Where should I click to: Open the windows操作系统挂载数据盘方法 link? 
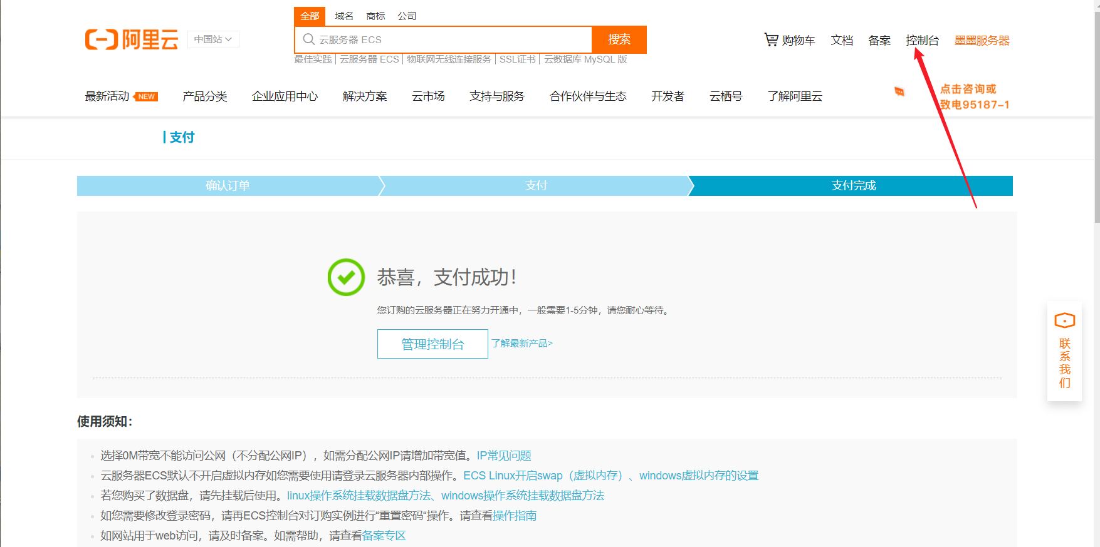click(x=523, y=496)
